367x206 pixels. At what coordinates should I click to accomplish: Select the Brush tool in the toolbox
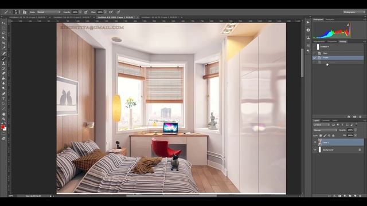coord(3,58)
